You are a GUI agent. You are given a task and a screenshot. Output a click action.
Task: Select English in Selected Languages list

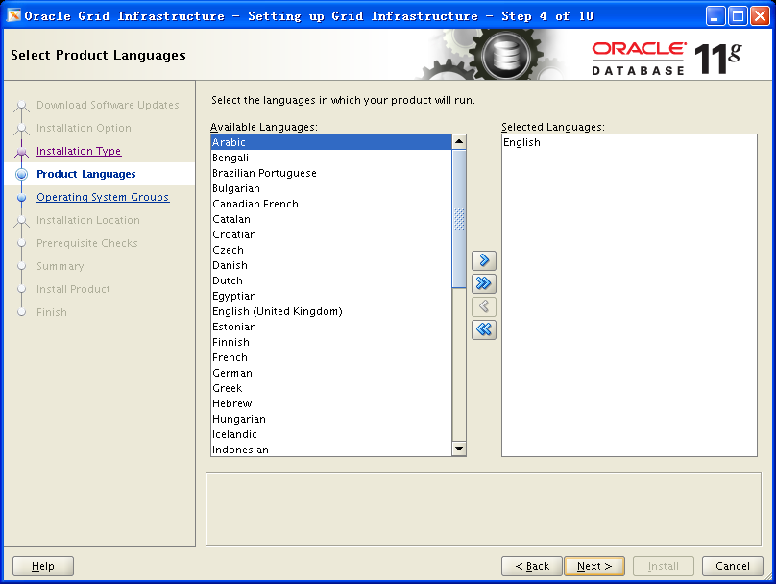(629, 142)
